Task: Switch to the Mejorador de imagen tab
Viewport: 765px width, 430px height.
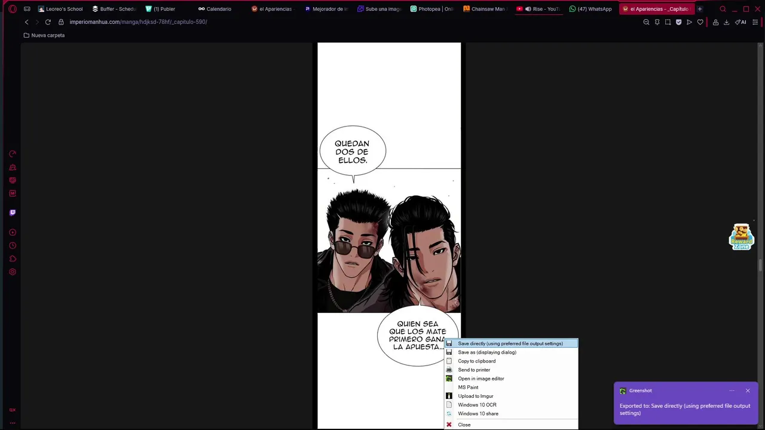Action: tap(326, 9)
